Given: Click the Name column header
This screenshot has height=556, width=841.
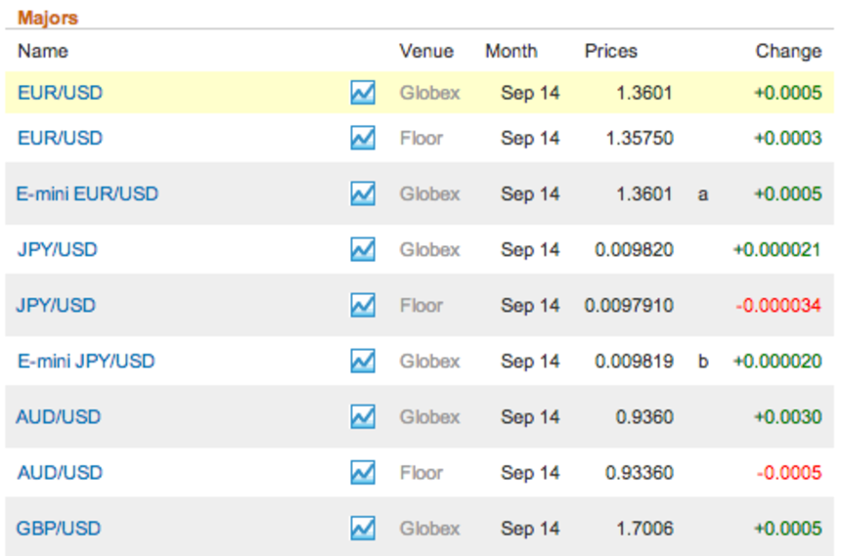Looking at the screenshot, I should 42,51.
